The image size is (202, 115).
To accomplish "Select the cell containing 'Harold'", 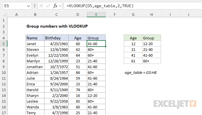I will pos(35,90).
